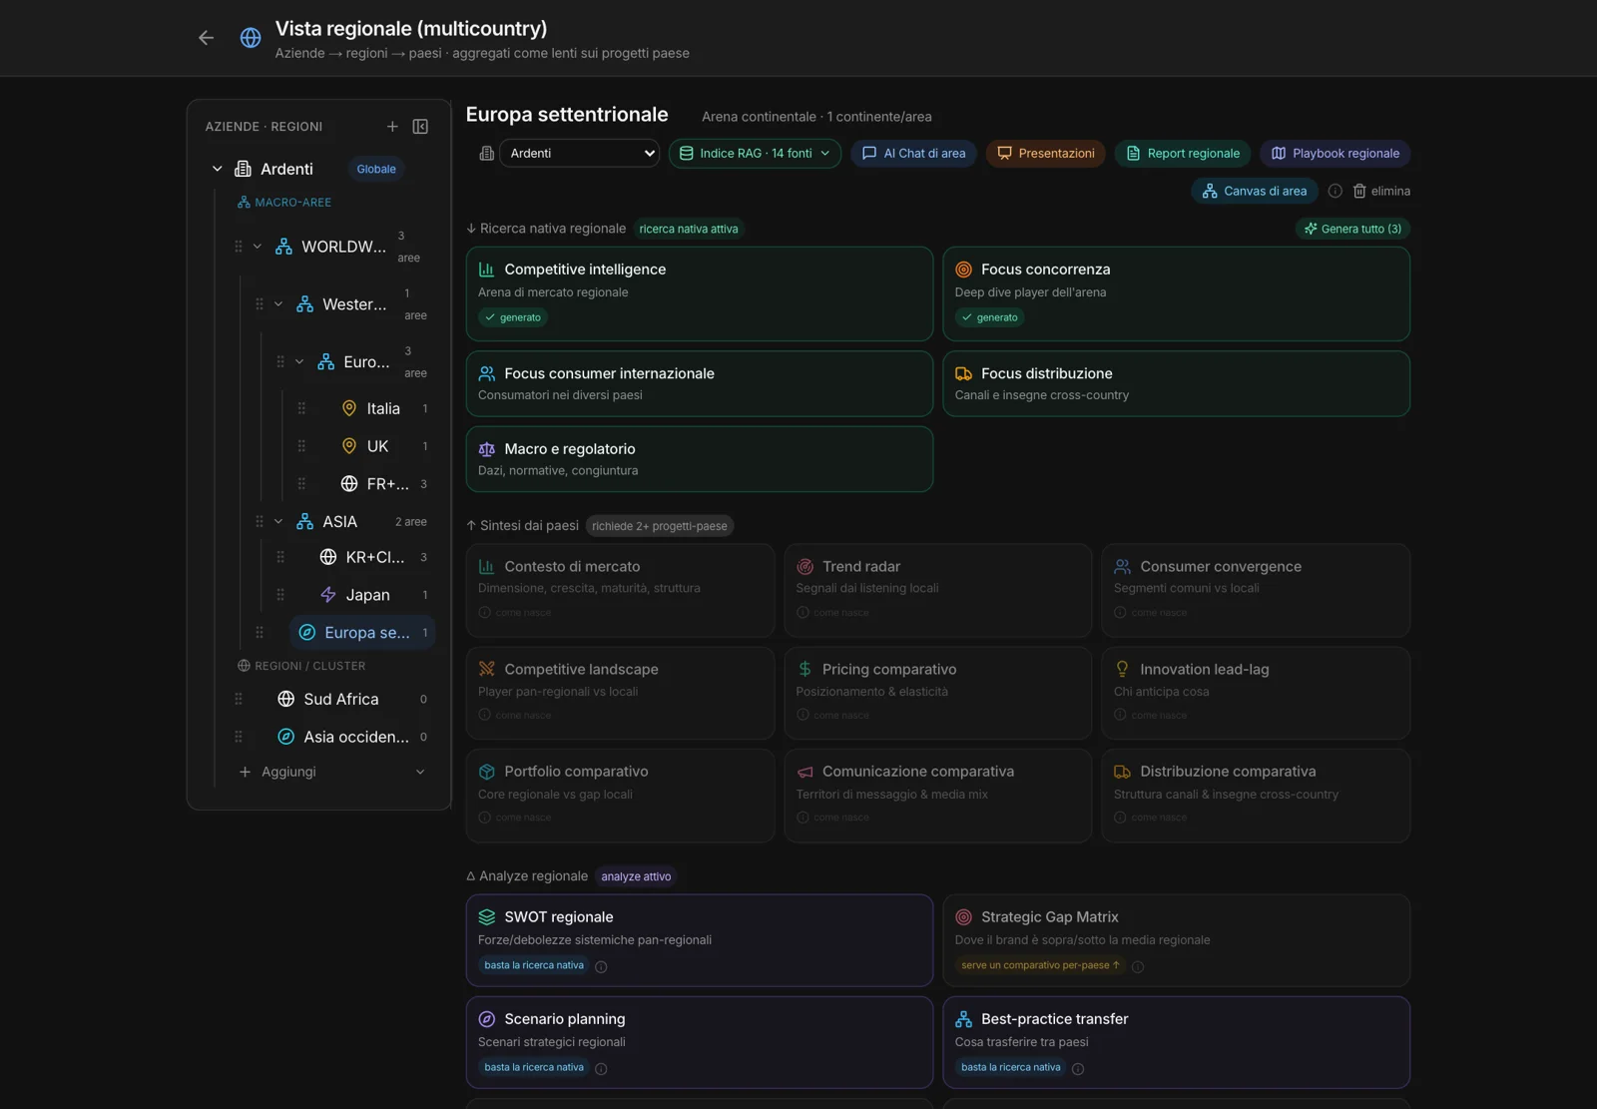The height and width of the screenshot is (1109, 1597).
Task: Click the drag handle beside Japan
Action: [x=280, y=595]
